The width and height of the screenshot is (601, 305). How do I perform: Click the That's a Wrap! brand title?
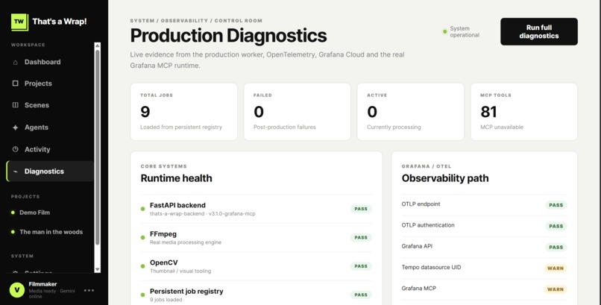(x=60, y=22)
